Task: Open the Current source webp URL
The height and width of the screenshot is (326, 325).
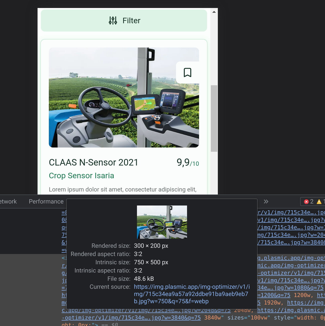Action: pos(192,294)
